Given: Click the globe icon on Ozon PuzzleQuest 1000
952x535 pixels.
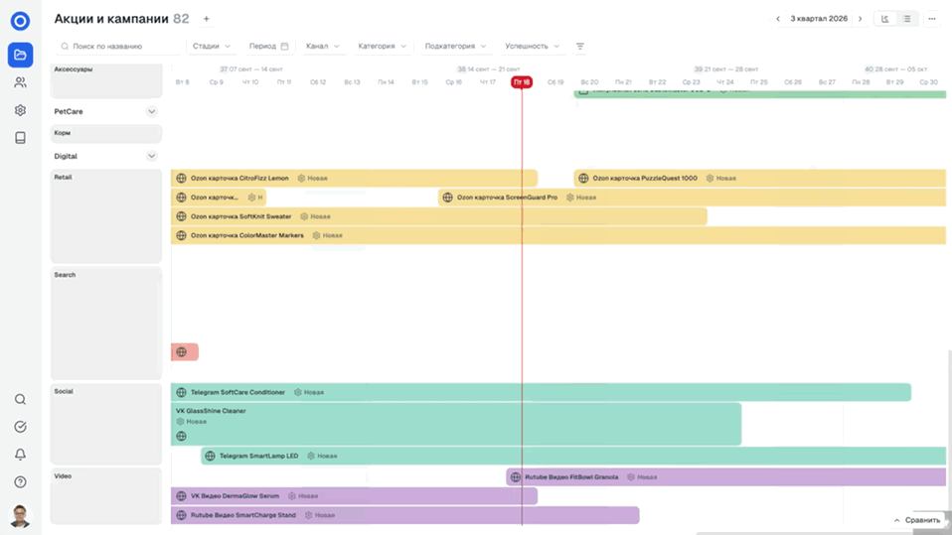Looking at the screenshot, I should pos(583,179).
